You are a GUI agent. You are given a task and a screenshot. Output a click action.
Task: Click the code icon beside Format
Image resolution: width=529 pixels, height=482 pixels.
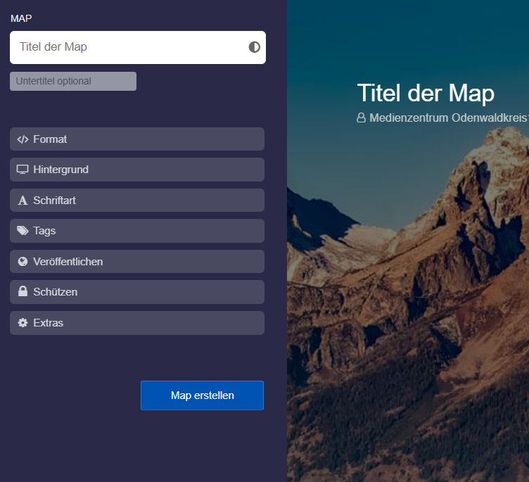pos(23,139)
